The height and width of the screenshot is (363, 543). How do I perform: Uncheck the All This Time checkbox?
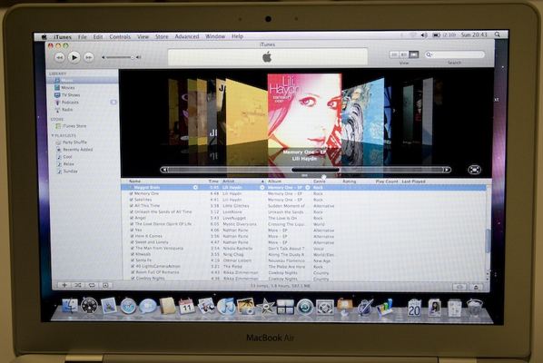click(x=132, y=206)
